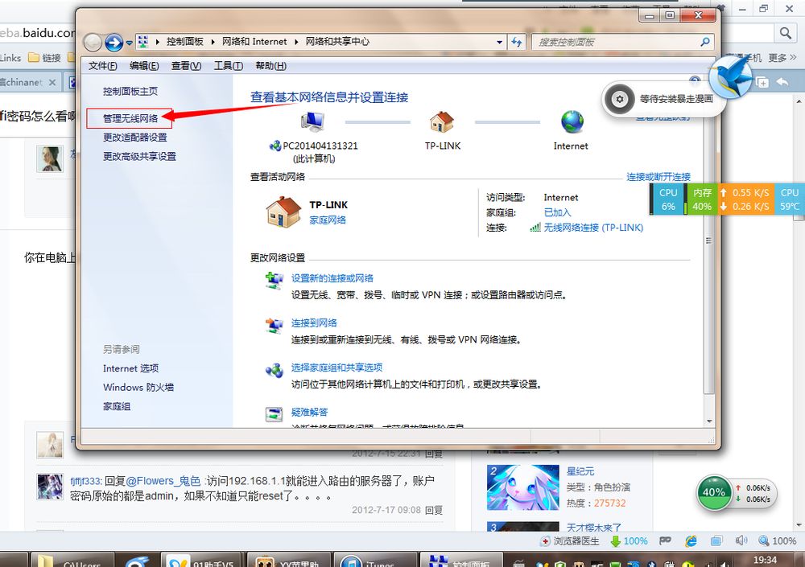Expand the chevron after 网络和 Internet in the breadcrumb
Screen dimensions: 805x567
[x=296, y=42]
